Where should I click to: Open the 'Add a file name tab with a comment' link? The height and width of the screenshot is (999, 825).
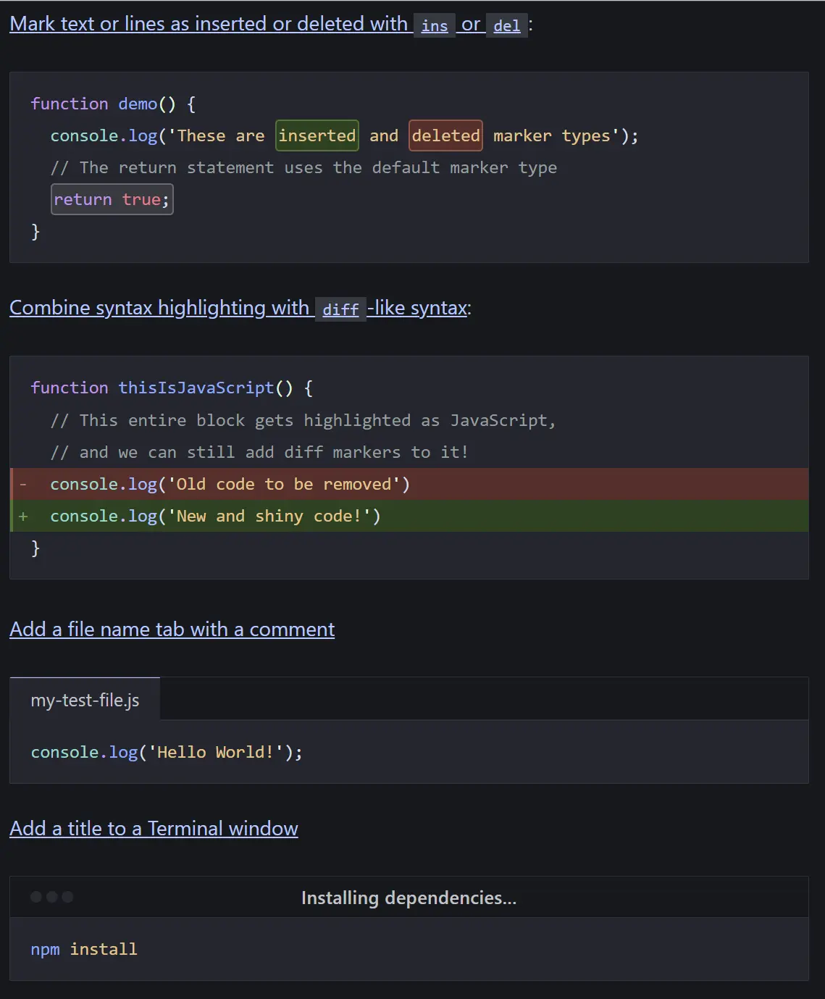(172, 630)
